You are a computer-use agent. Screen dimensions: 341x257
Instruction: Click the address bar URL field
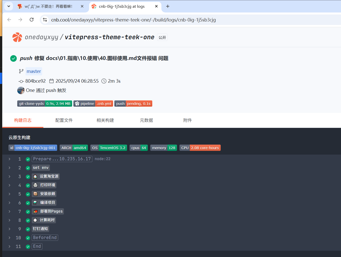(133, 20)
